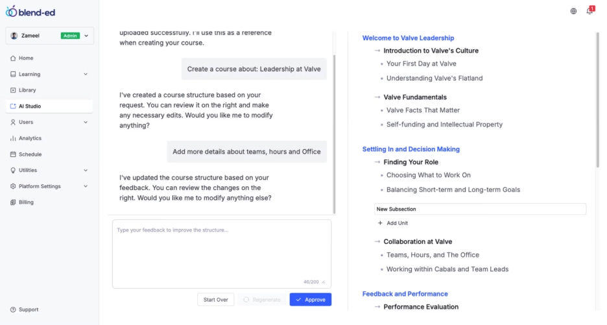Open Library from the sidebar icon

tap(13, 90)
